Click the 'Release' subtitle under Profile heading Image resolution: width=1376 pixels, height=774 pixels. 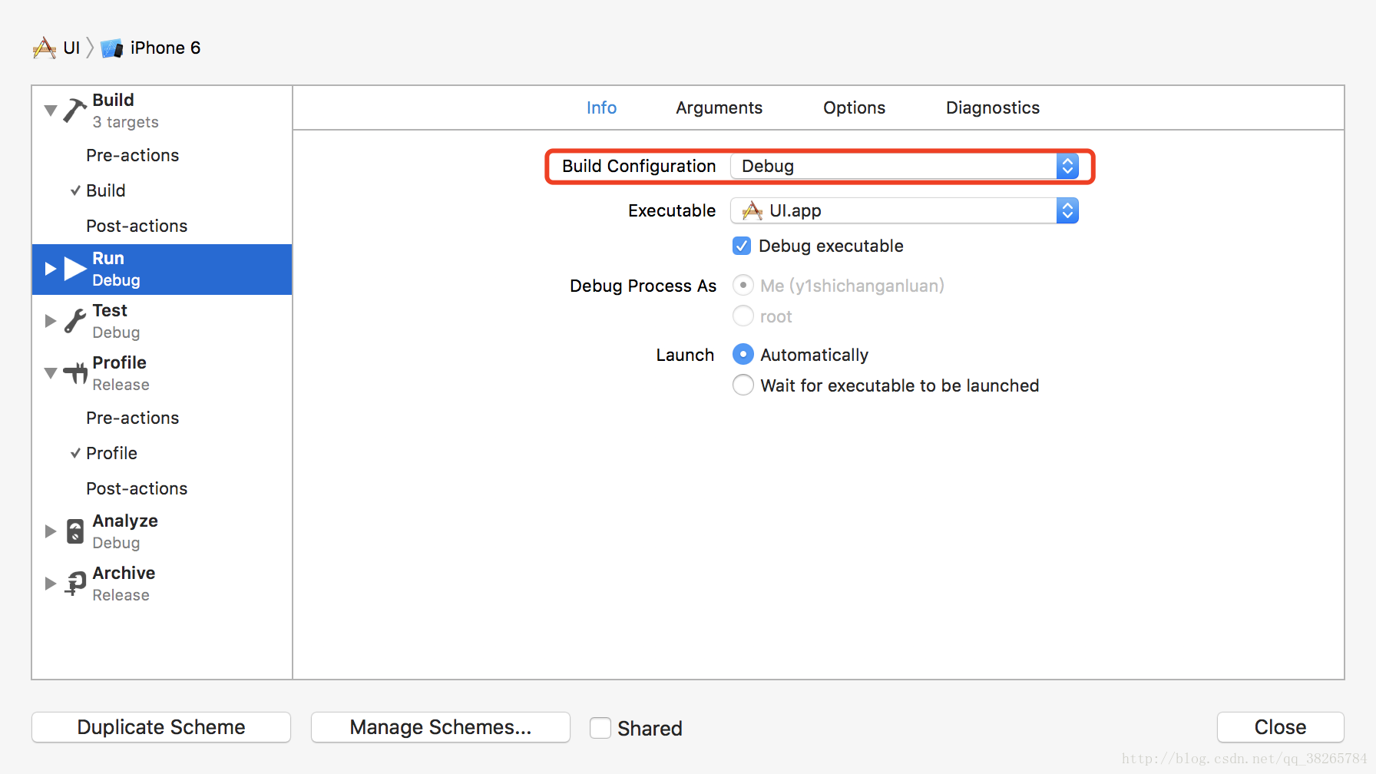(x=121, y=385)
